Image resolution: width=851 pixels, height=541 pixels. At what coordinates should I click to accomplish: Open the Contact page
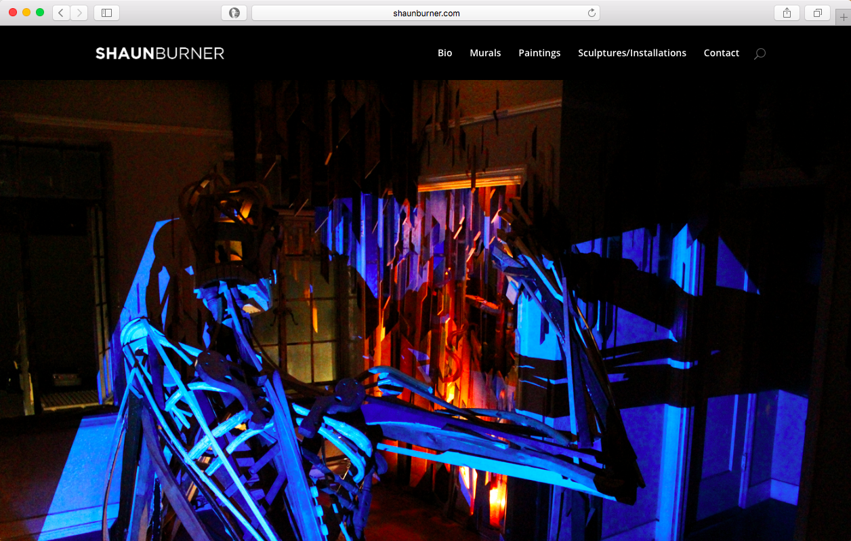coord(722,53)
